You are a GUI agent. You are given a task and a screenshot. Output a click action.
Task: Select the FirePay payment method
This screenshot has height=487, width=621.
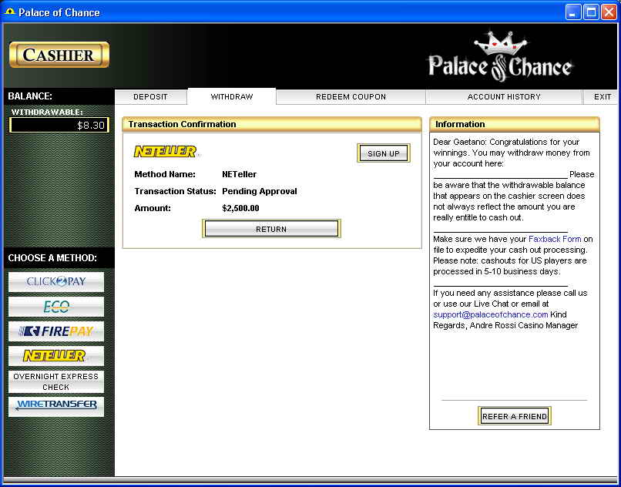pyautogui.click(x=56, y=331)
